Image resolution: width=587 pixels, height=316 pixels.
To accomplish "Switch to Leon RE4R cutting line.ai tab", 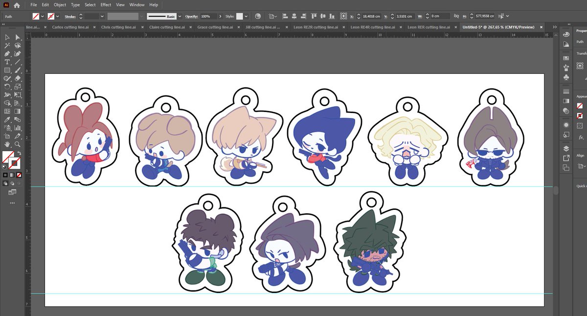I will [372, 27].
